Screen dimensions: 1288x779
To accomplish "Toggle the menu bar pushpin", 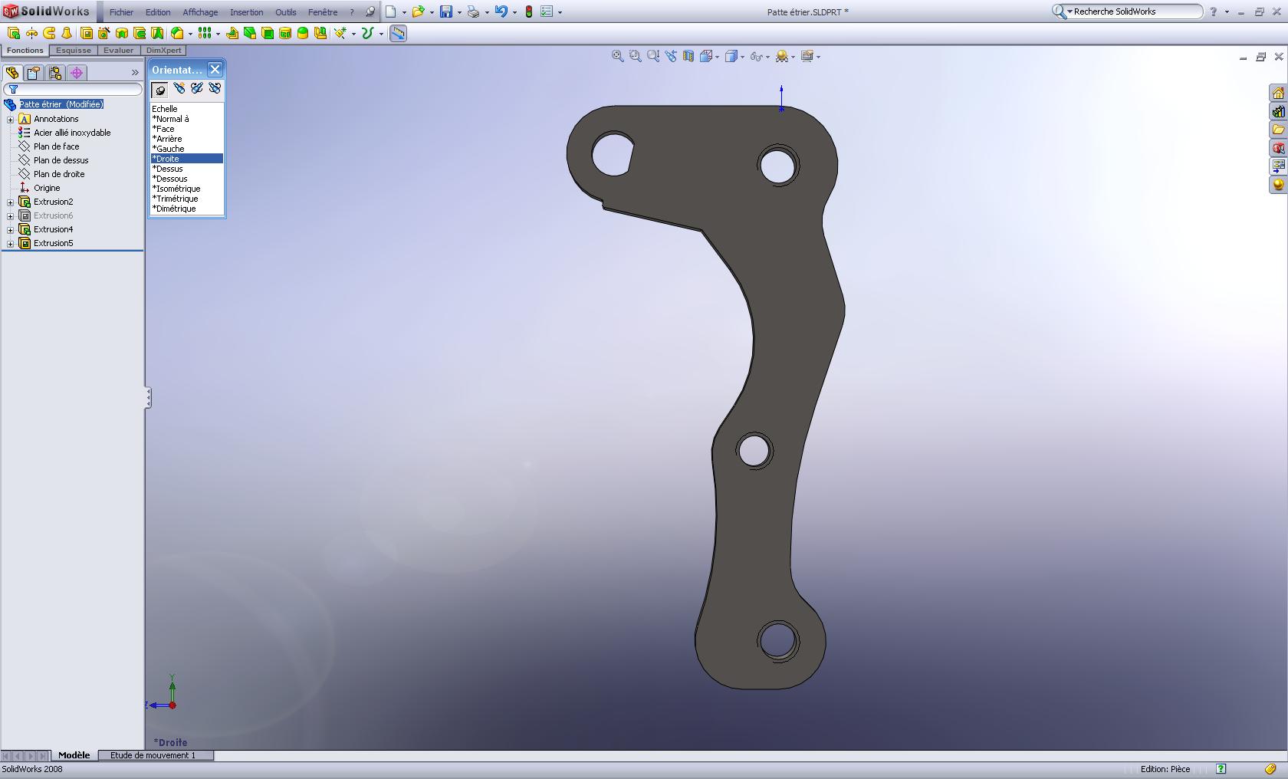I will click(x=370, y=12).
